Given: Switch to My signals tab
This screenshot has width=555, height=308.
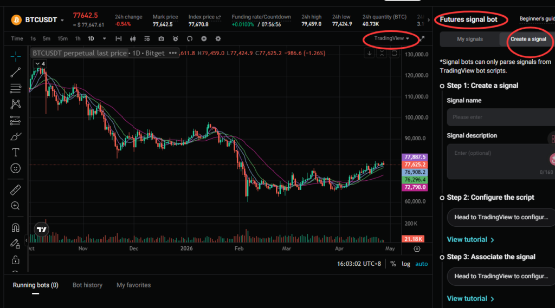Looking at the screenshot, I should tap(470, 40).
